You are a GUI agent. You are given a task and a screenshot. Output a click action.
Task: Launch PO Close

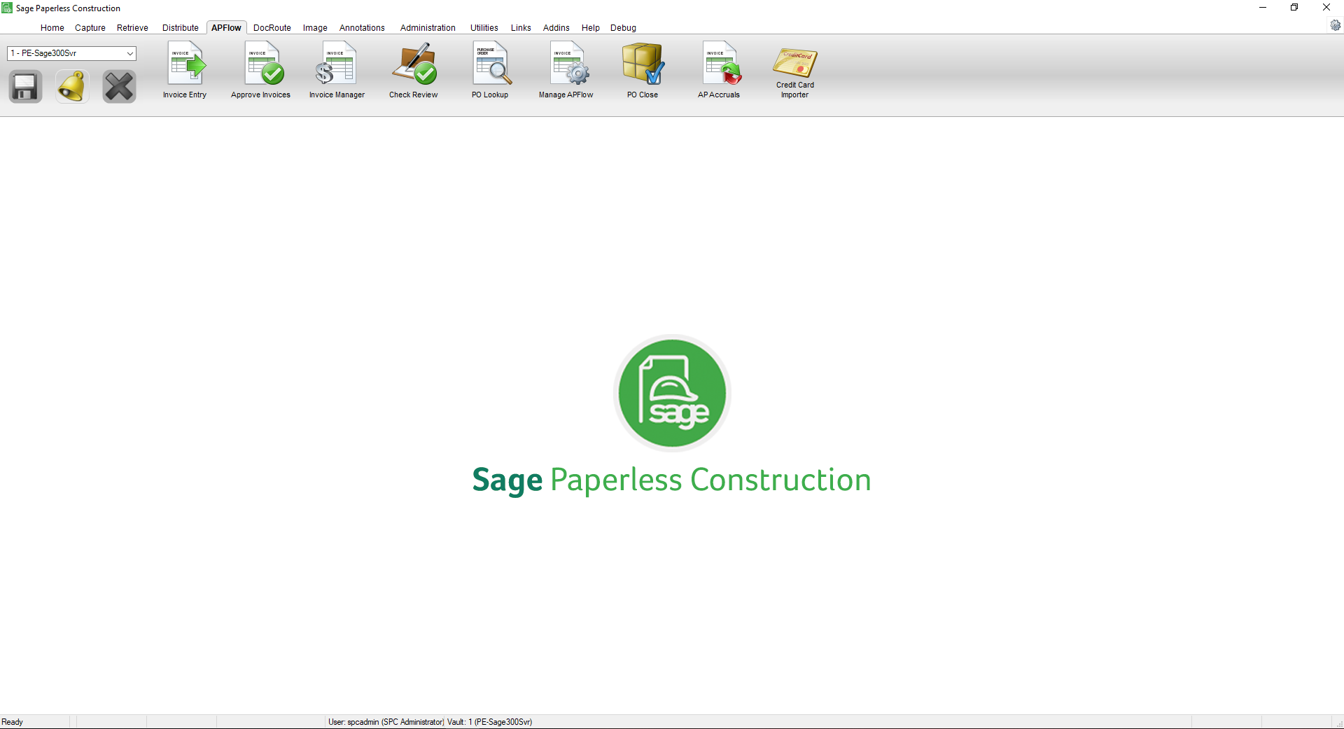click(643, 71)
